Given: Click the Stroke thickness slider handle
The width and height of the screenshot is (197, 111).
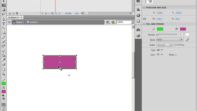Looking at the screenshot, I should [158, 34].
